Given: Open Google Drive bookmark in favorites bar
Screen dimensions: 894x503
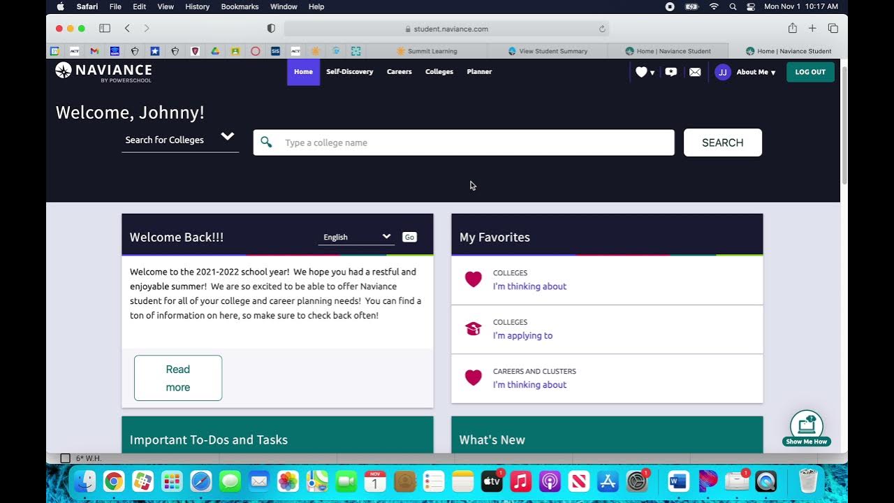Looking at the screenshot, I should (x=216, y=51).
